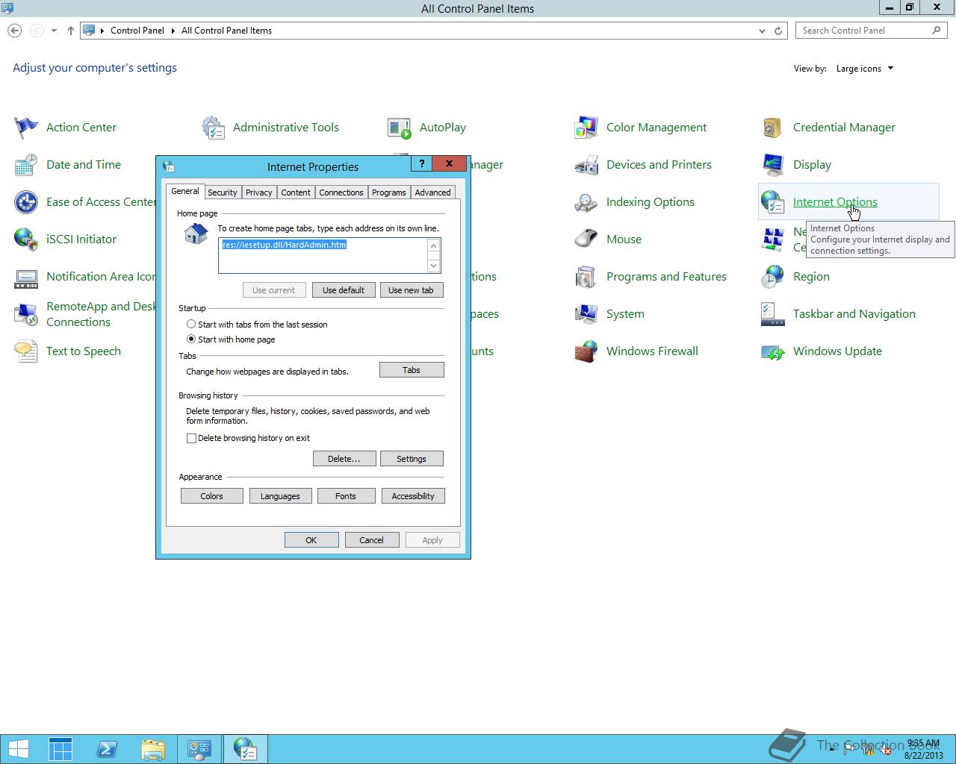Open the System computer icon
Image resolution: width=956 pixels, height=764 pixels.
tap(586, 314)
